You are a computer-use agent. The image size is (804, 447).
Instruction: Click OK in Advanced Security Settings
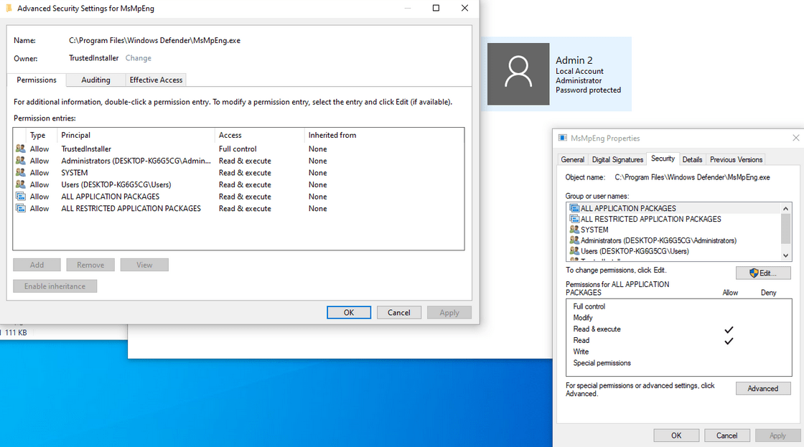pyautogui.click(x=349, y=313)
